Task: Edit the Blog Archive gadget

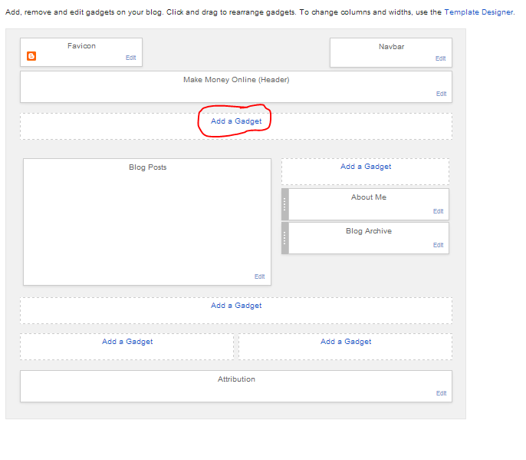Action: pos(438,245)
